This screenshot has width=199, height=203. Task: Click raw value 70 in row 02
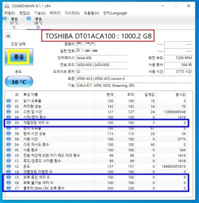[x=184, y=106]
